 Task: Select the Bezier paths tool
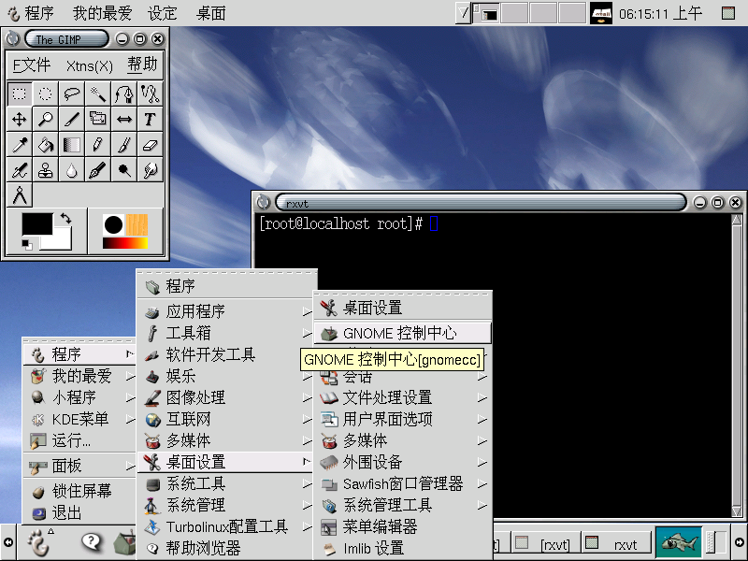point(124,93)
